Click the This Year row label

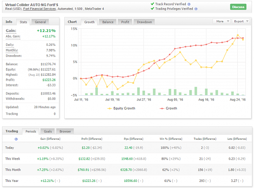[12, 181]
